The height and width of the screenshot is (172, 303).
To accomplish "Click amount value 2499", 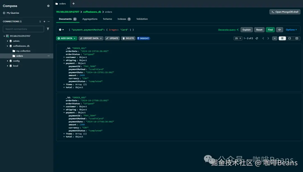I will pyautogui.click(x=82, y=75).
